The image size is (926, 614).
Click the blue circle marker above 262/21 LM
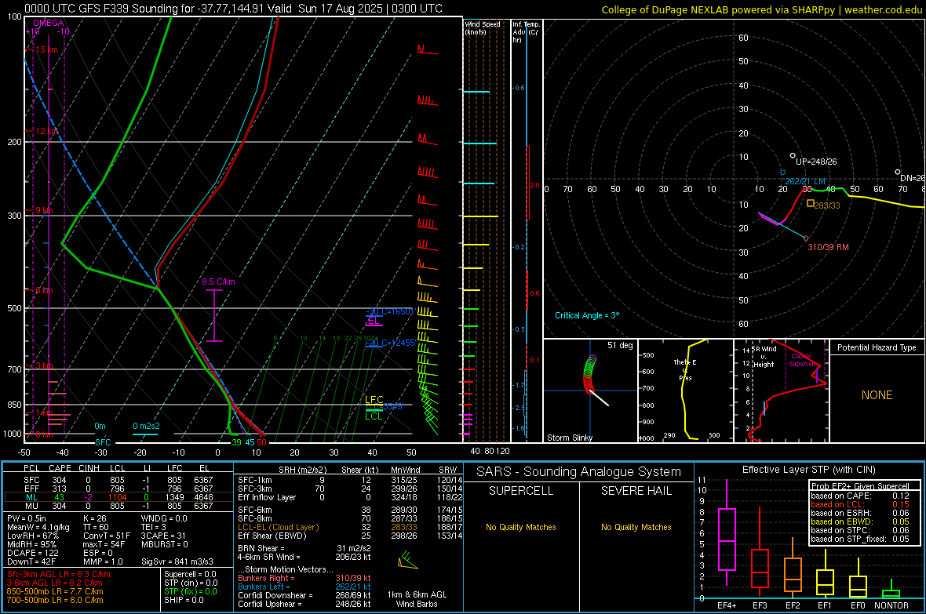tap(783, 173)
